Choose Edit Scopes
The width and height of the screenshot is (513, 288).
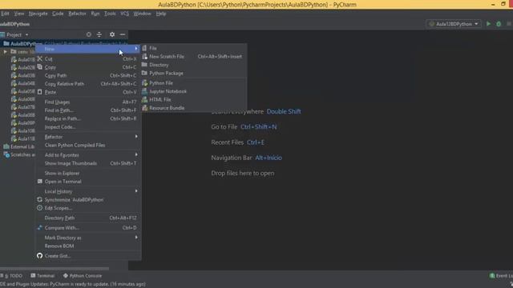pyautogui.click(x=88, y=208)
